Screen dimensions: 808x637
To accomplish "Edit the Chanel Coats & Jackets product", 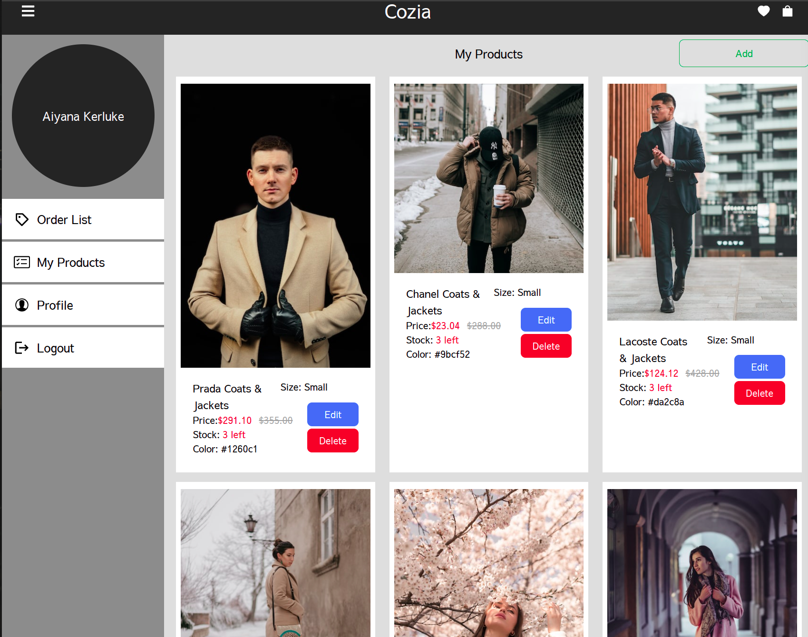I will coord(546,320).
